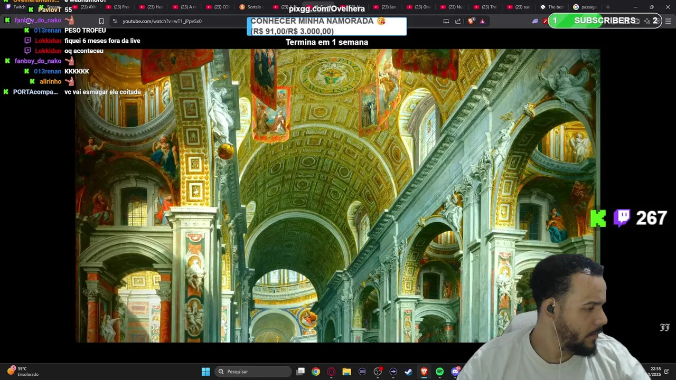Click the Brave Shields lion icon
Viewport: 676px width, 380px height.
(471, 21)
